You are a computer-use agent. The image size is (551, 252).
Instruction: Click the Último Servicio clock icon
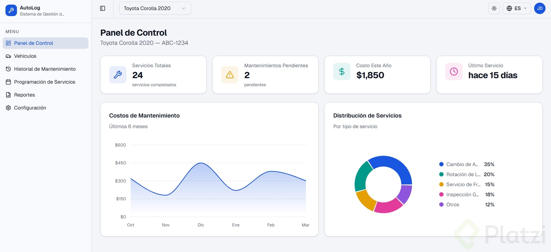(454, 72)
